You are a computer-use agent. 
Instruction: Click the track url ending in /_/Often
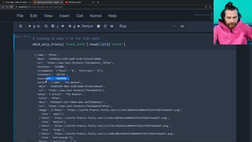click(80, 63)
